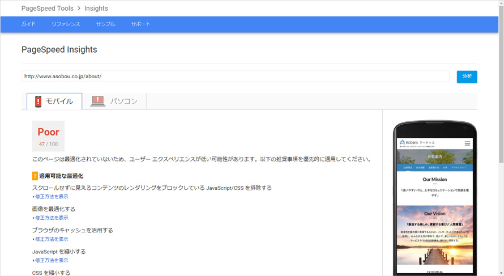Switch to the パソコン tab
This screenshot has width=504, height=276.
114,101
